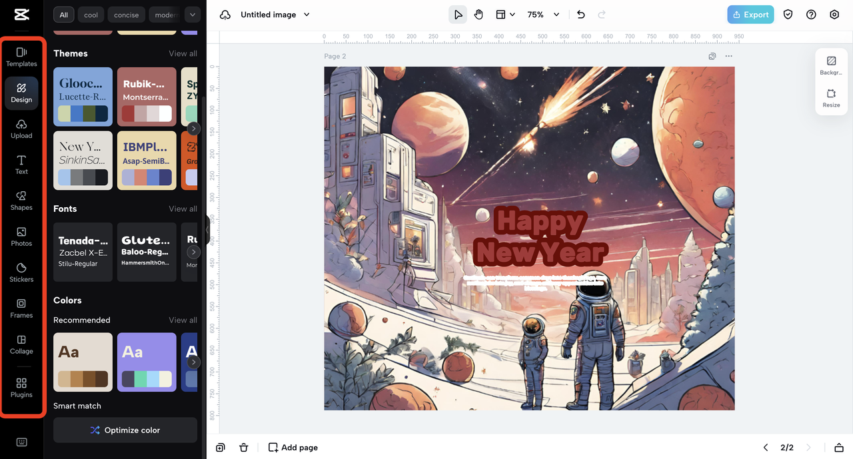The height and width of the screenshot is (459, 853).
Task: Show more themes with arrow
Action: click(x=193, y=129)
